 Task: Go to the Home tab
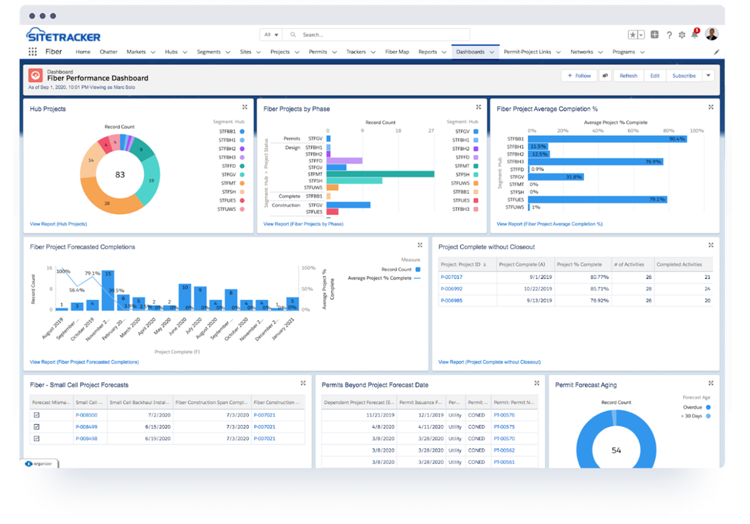coord(83,52)
